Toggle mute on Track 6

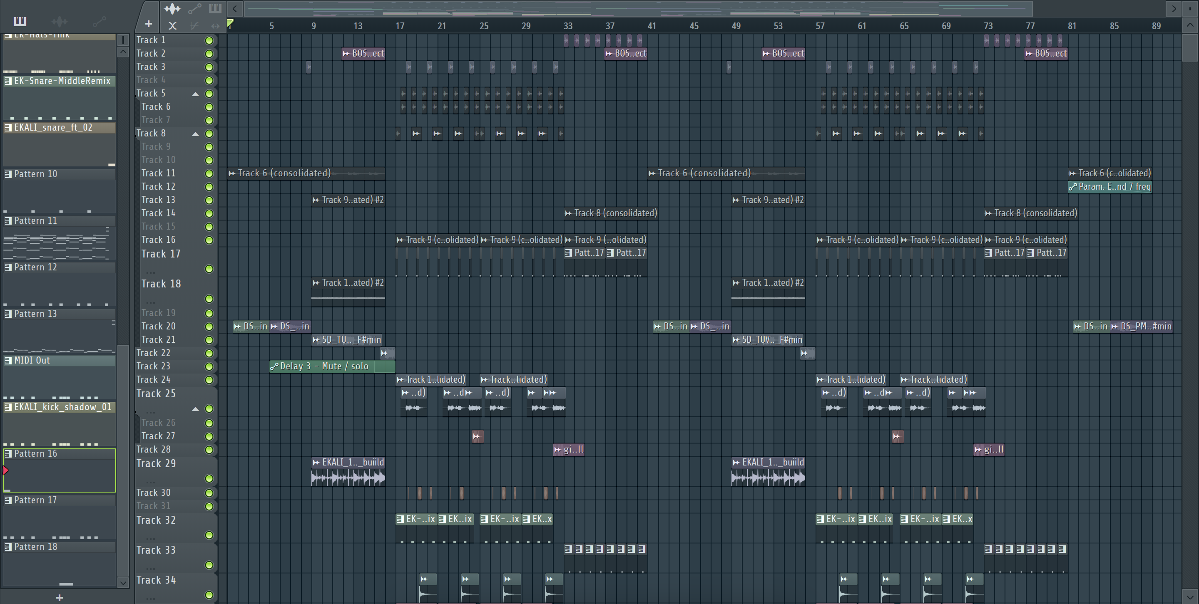209,107
